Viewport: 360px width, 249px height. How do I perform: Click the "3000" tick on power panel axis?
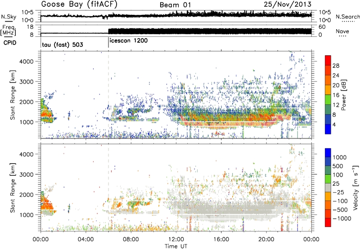coord(27,82)
